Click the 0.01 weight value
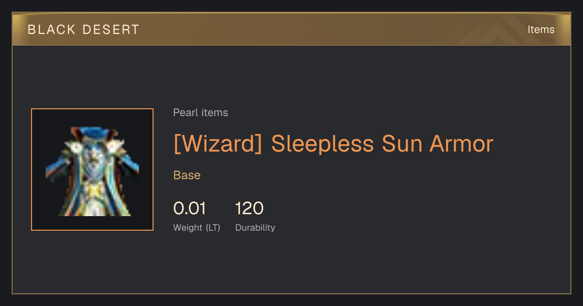The width and height of the screenshot is (583, 306). [x=190, y=208]
